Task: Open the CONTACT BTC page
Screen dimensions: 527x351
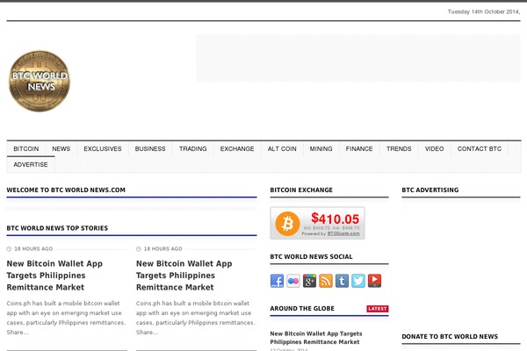Action: point(480,149)
